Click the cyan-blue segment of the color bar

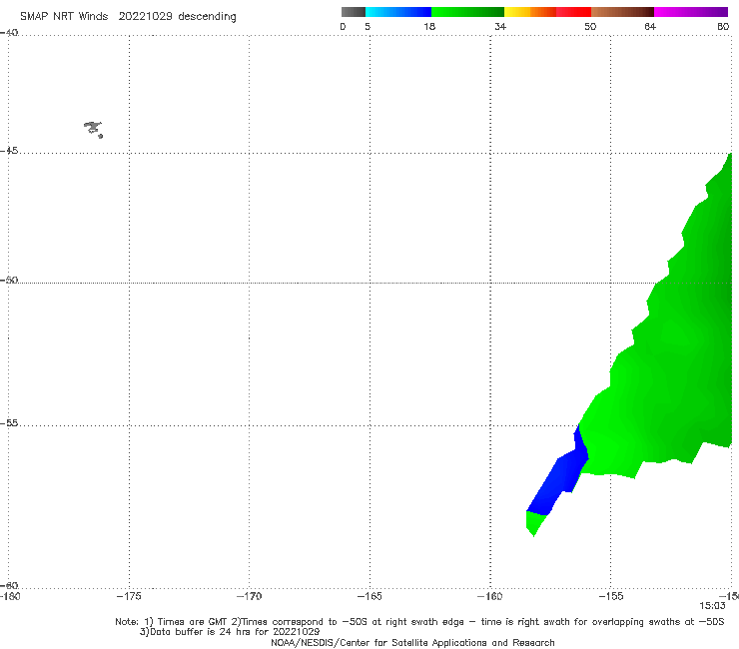(398, 12)
